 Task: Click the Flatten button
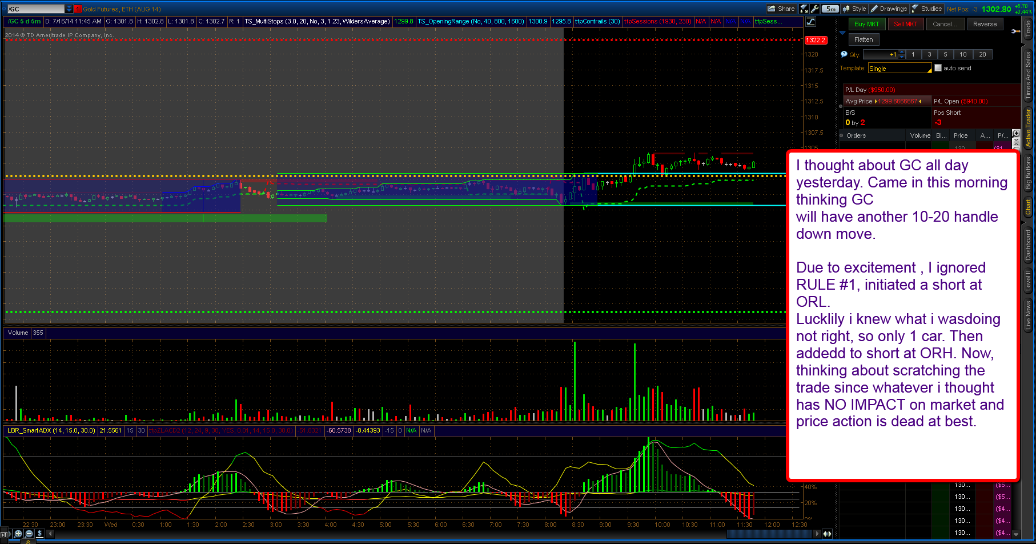864,39
